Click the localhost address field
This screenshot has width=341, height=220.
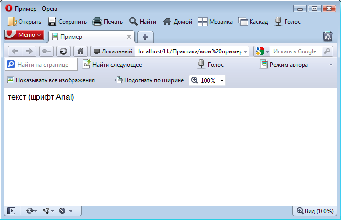[190, 51]
